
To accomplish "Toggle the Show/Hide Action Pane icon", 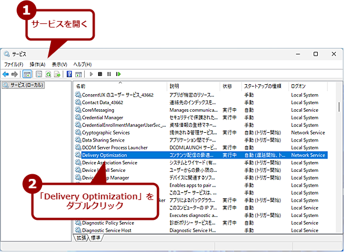I will 78,74.
